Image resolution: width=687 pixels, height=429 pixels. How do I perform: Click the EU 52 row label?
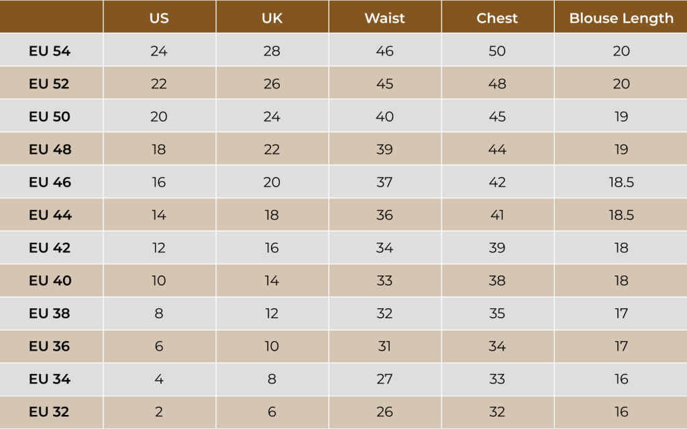coord(49,84)
